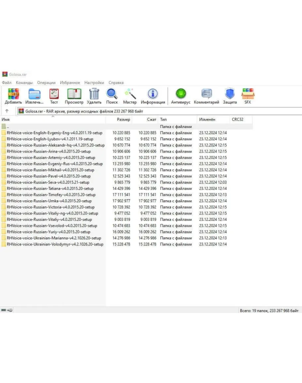Go up one folder level arrow

[7, 111]
